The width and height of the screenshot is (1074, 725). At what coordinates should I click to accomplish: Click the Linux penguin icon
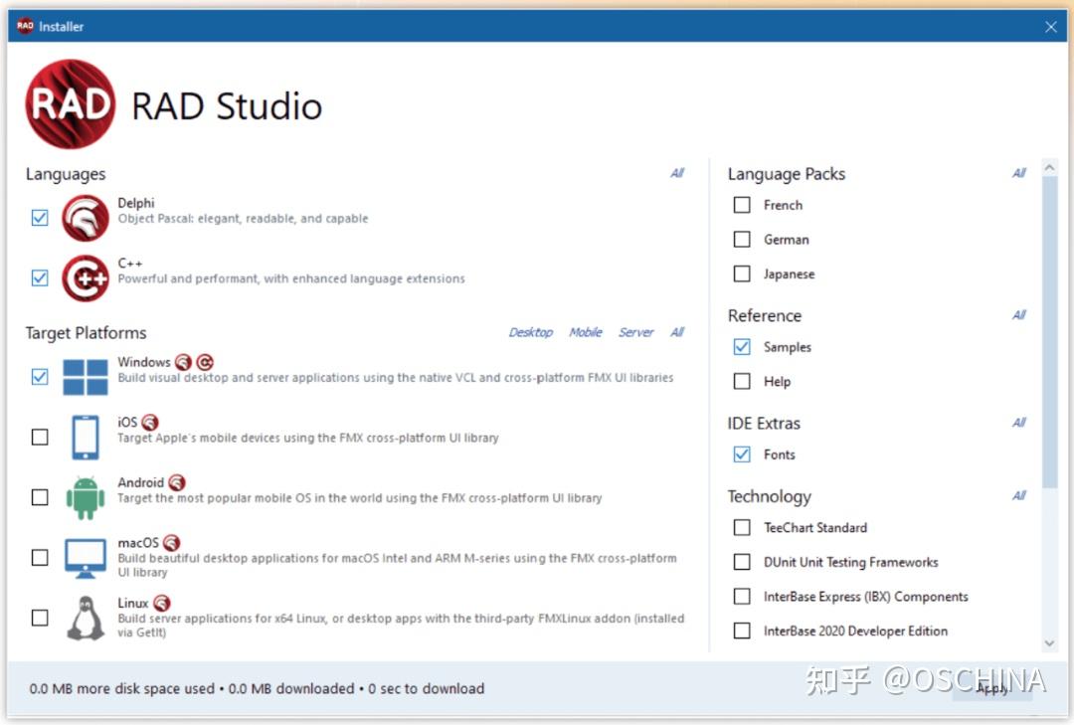click(x=85, y=617)
